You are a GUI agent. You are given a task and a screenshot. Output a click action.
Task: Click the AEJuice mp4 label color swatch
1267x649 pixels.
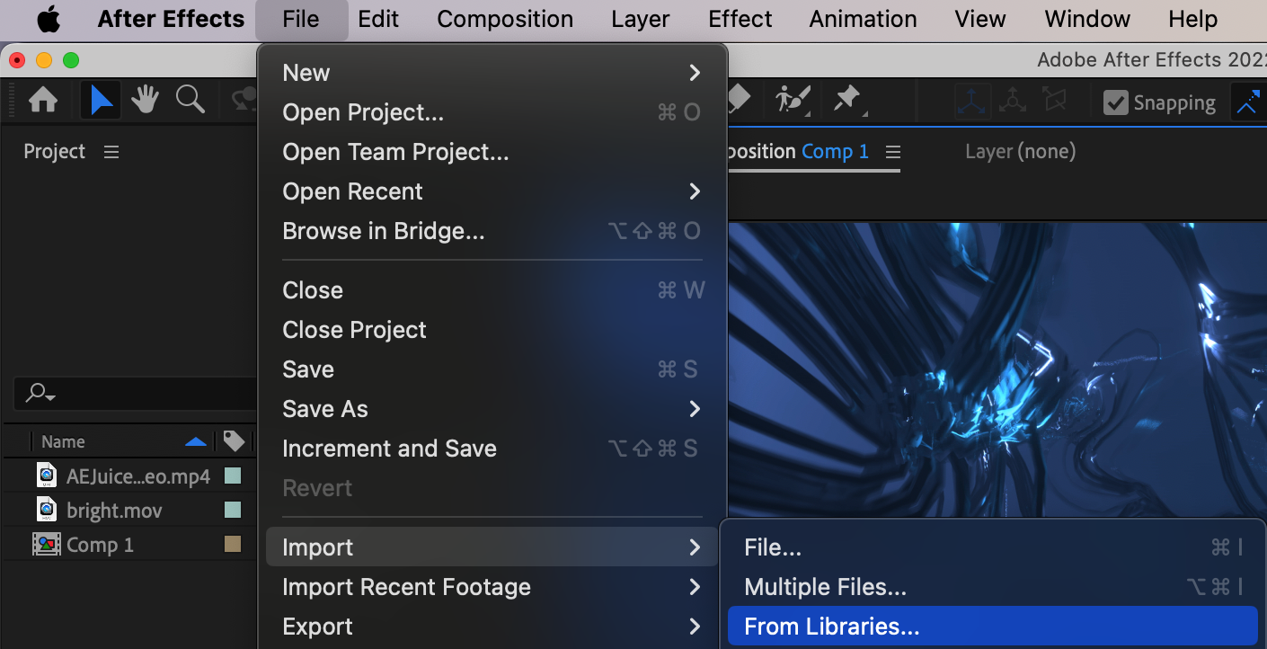(x=233, y=476)
